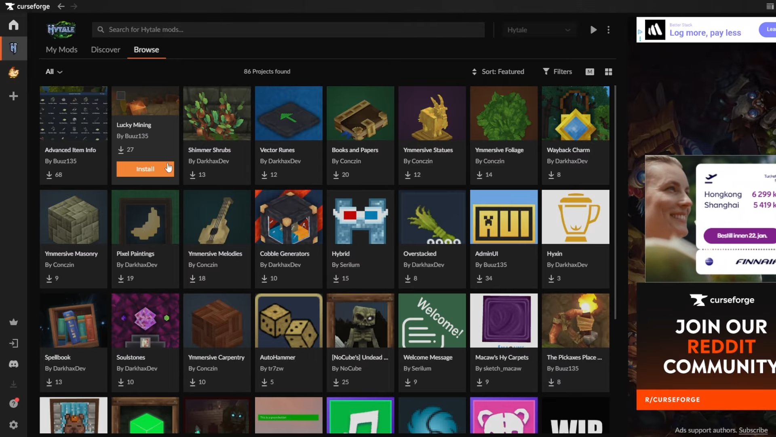
Task: Expand the Hytale profile dropdown
Action: [x=538, y=30]
